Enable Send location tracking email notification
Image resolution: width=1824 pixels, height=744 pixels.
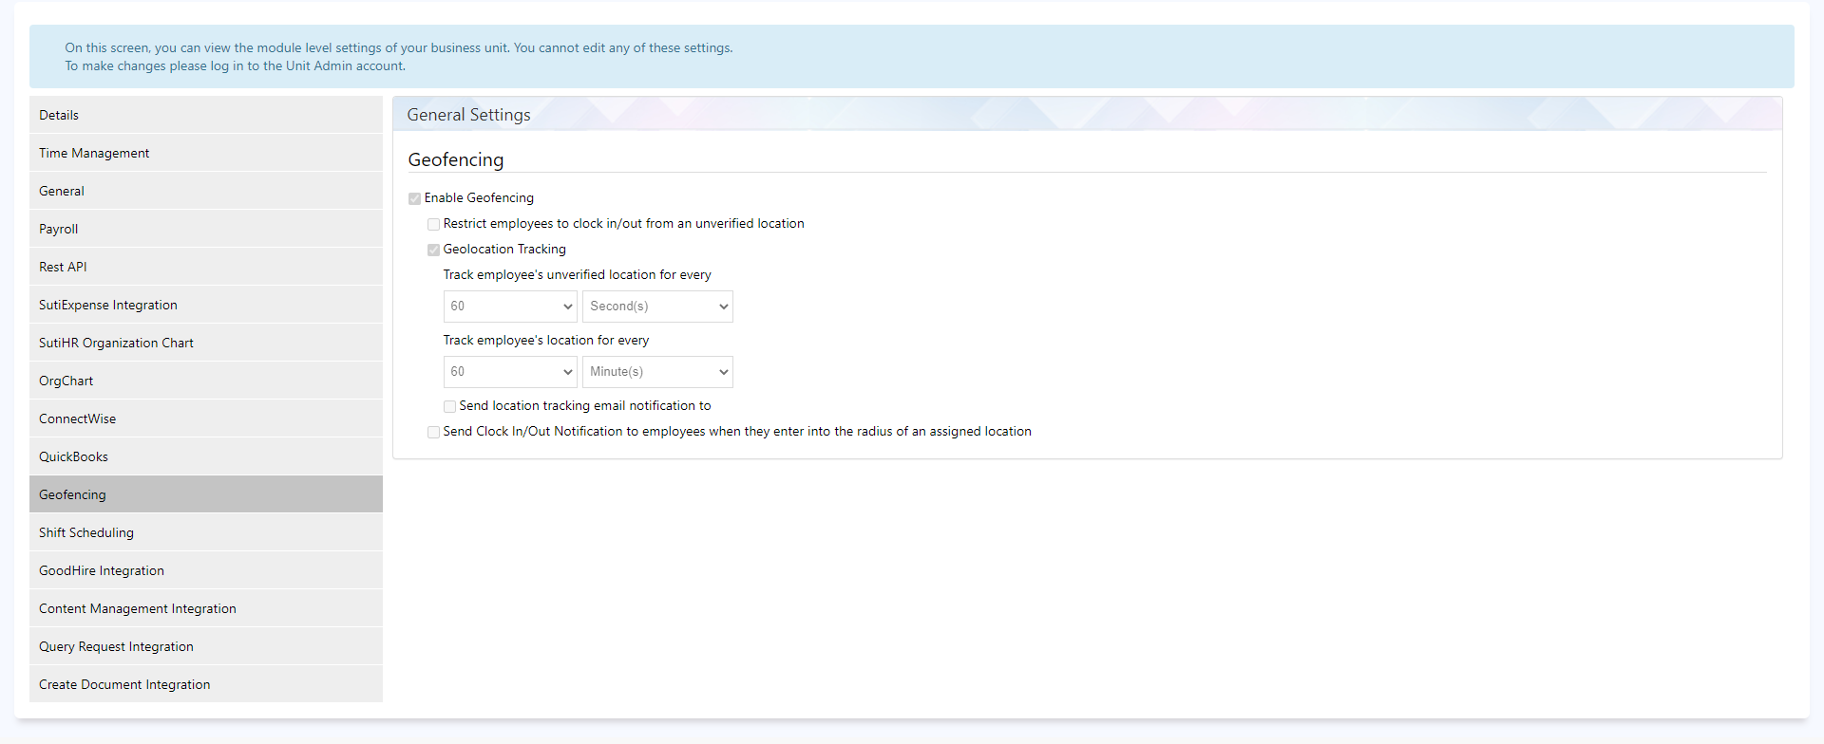click(x=449, y=406)
